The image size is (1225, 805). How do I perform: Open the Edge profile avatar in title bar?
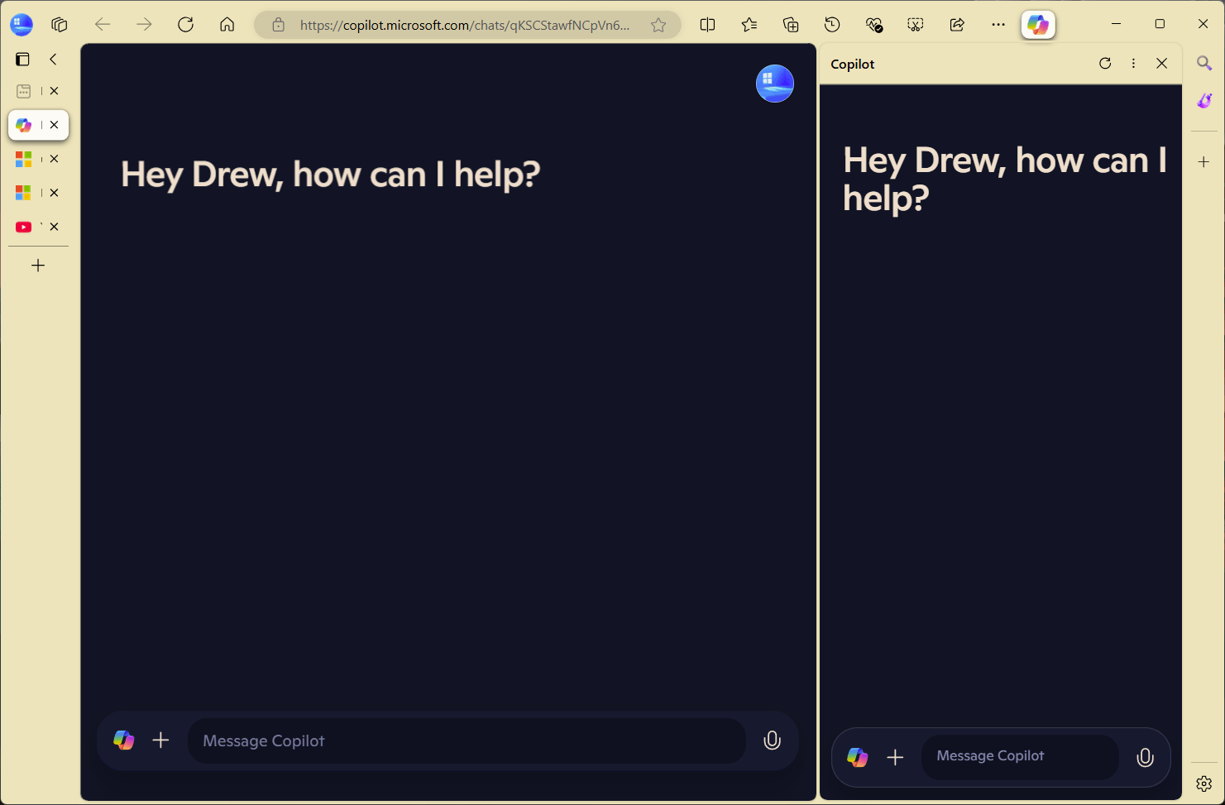tap(22, 25)
